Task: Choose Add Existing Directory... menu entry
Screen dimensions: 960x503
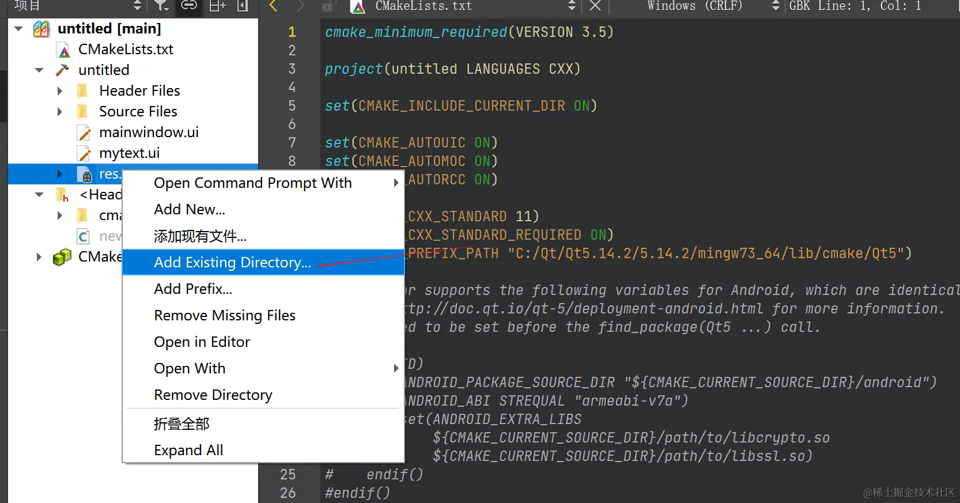Action: 263,262
